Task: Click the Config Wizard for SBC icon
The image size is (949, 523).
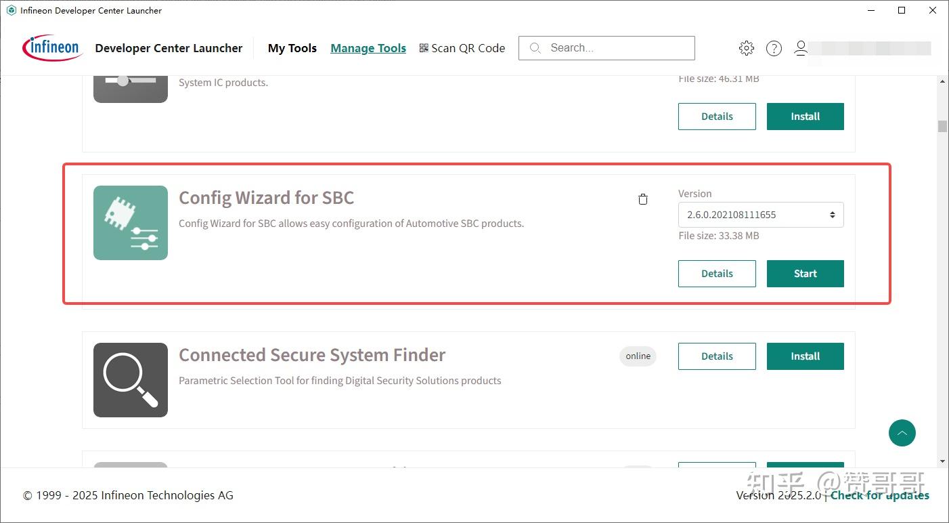Action: (x=131, y=223)
